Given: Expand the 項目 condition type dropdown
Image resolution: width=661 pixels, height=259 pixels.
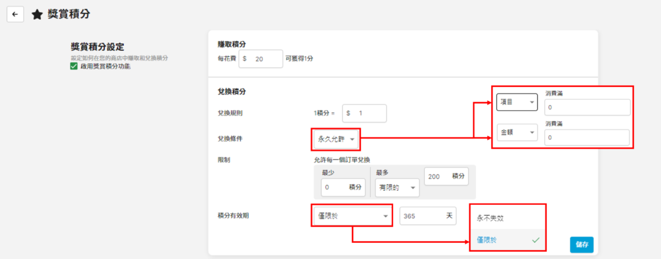Looking at the screenshot, I should pyautogui.click(x=516, y=102).
